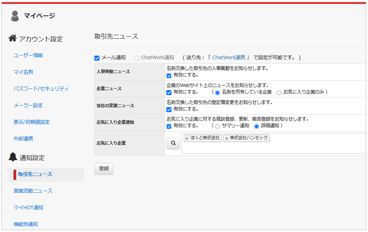Click the home icon beside アカウント設定
This screenshot has width=368, height=232.
pyautogui.click(x=12, y=38)
